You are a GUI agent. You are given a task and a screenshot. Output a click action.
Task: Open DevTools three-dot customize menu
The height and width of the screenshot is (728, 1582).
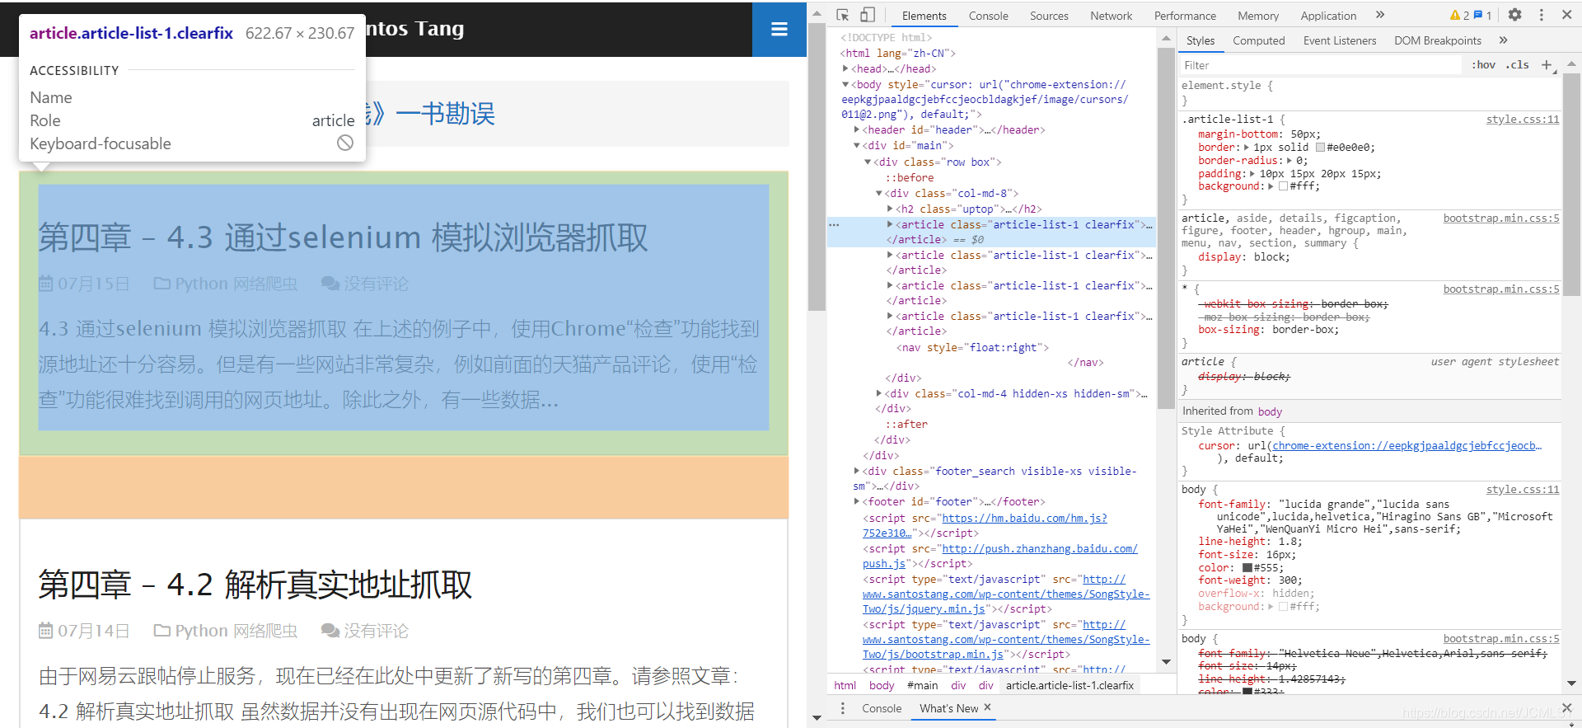(x=1541, y=15)
